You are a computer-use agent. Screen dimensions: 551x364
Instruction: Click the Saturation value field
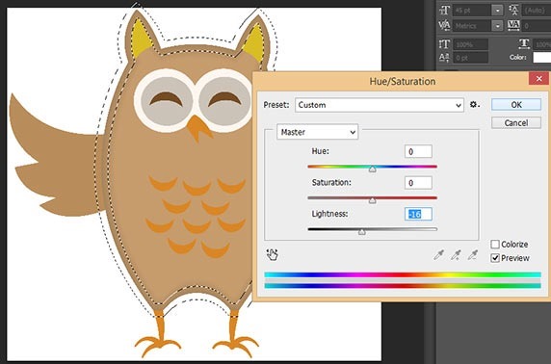[x=418, y=183]
